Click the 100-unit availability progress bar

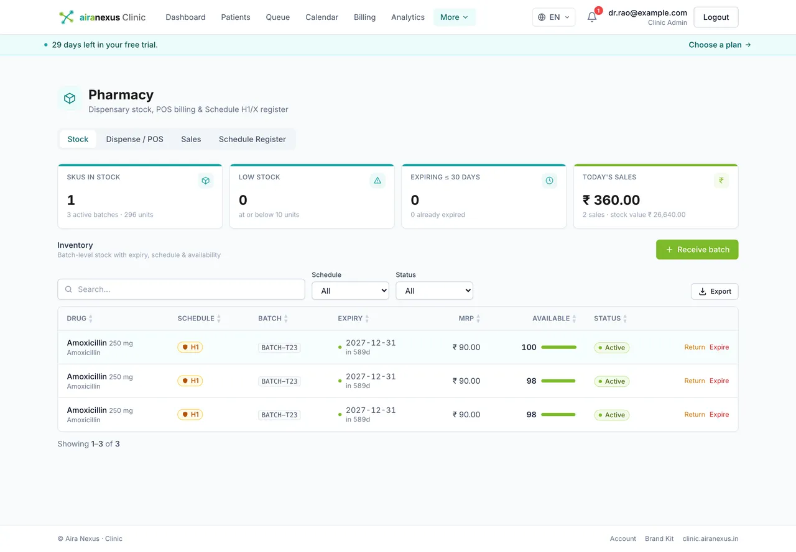(559, 347)
